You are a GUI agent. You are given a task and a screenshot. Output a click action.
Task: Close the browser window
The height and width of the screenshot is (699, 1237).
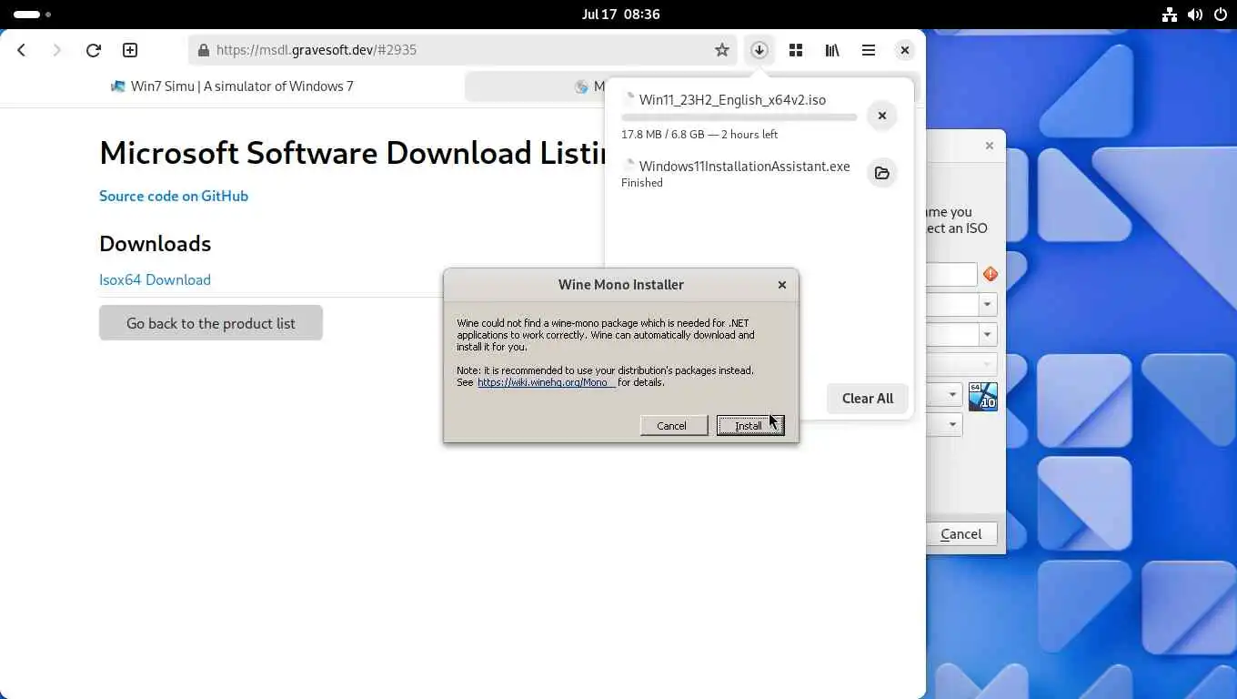tap(904, 50)
